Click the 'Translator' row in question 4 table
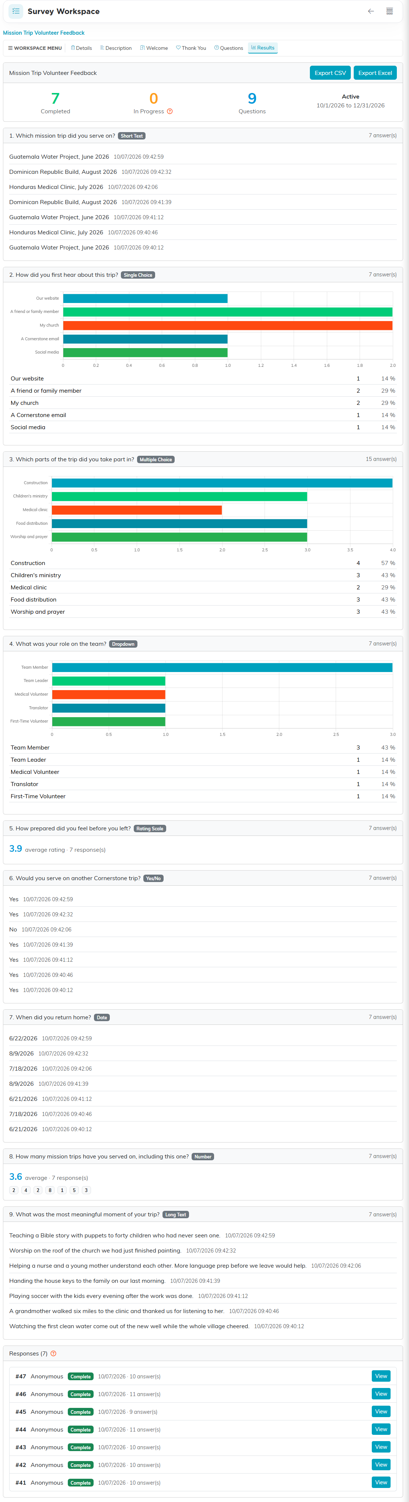The width and height of the screenshot is (409, 1502). click(x=203, y=784)
